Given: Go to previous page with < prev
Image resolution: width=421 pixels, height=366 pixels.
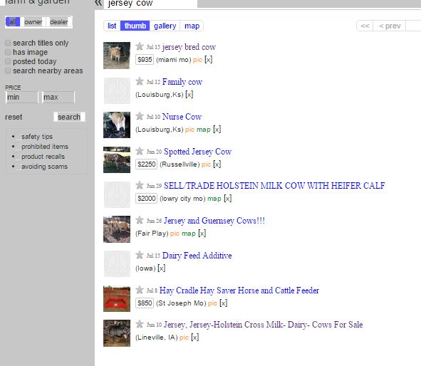Looking at the screenshot, I should (390, 26).
